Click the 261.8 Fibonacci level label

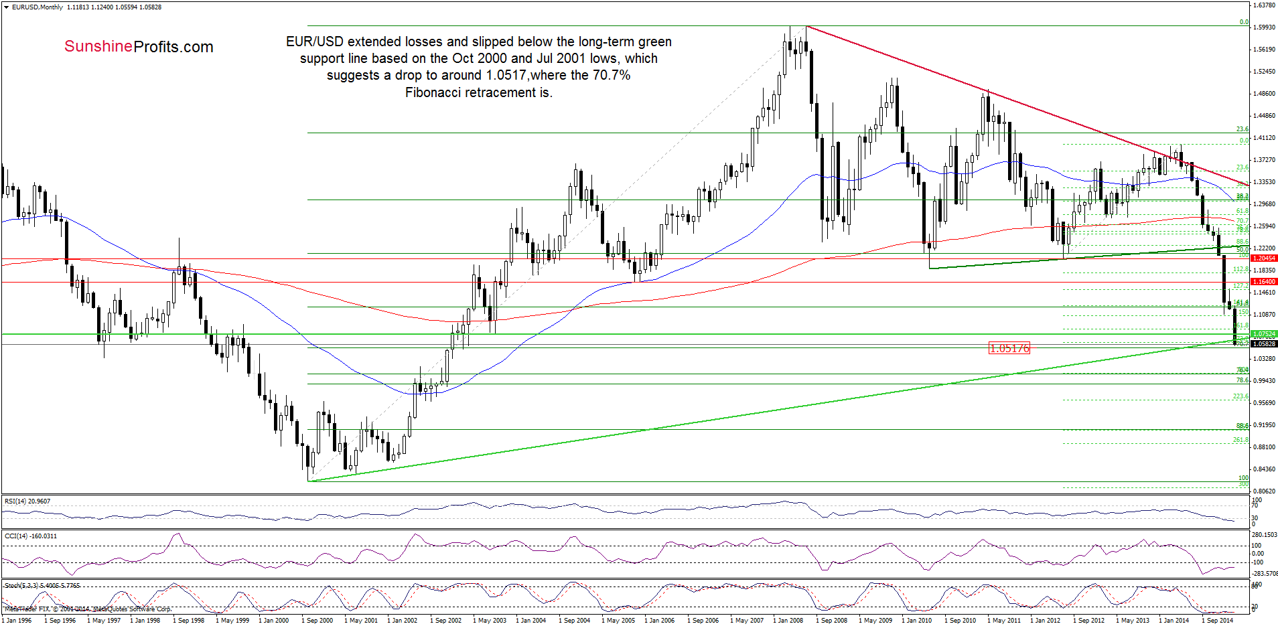[1241, 440]
